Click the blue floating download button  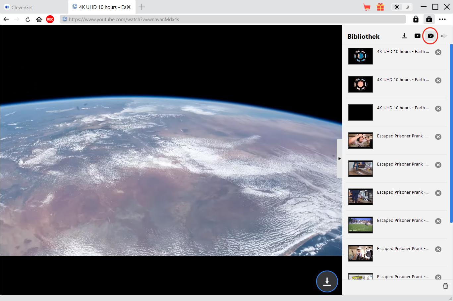[327, 281]
